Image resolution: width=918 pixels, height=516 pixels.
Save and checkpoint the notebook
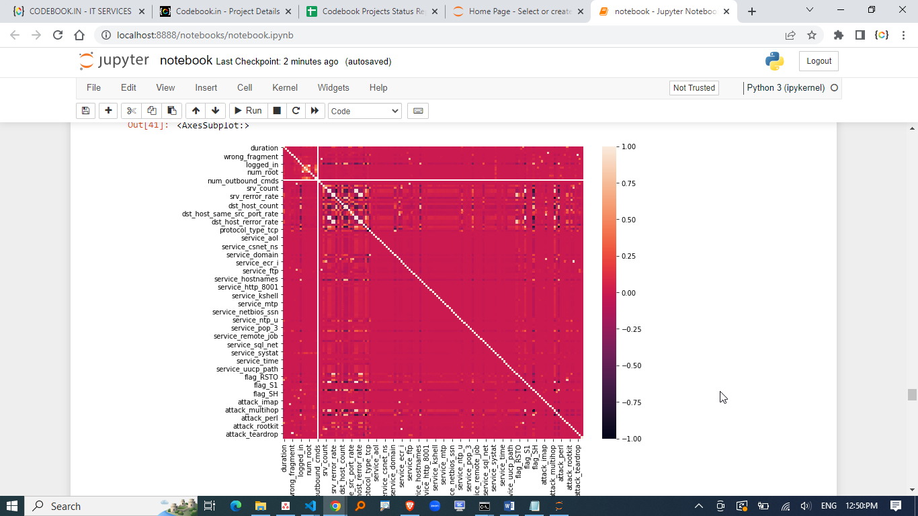[x=85, y=111]
